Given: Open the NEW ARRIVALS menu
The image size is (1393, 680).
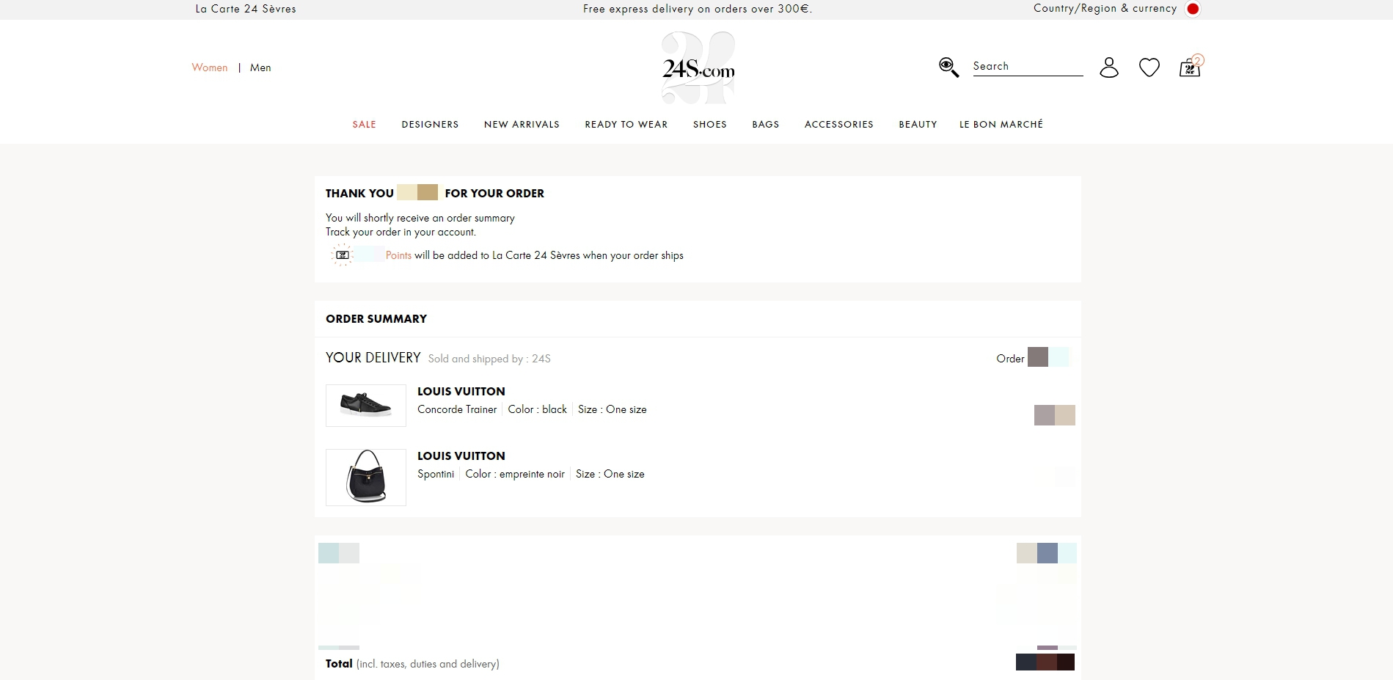Looking at the screenshot, I should click(522, 125).
